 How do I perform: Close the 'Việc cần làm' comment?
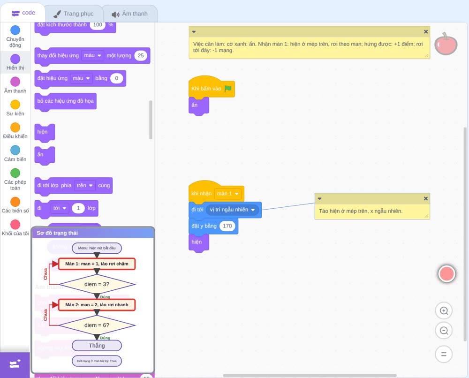click(426, 32)
